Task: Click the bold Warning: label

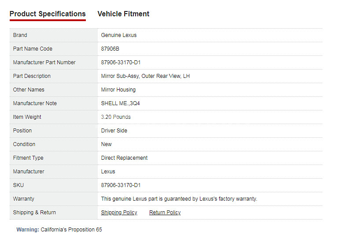Action: [28, 230]
